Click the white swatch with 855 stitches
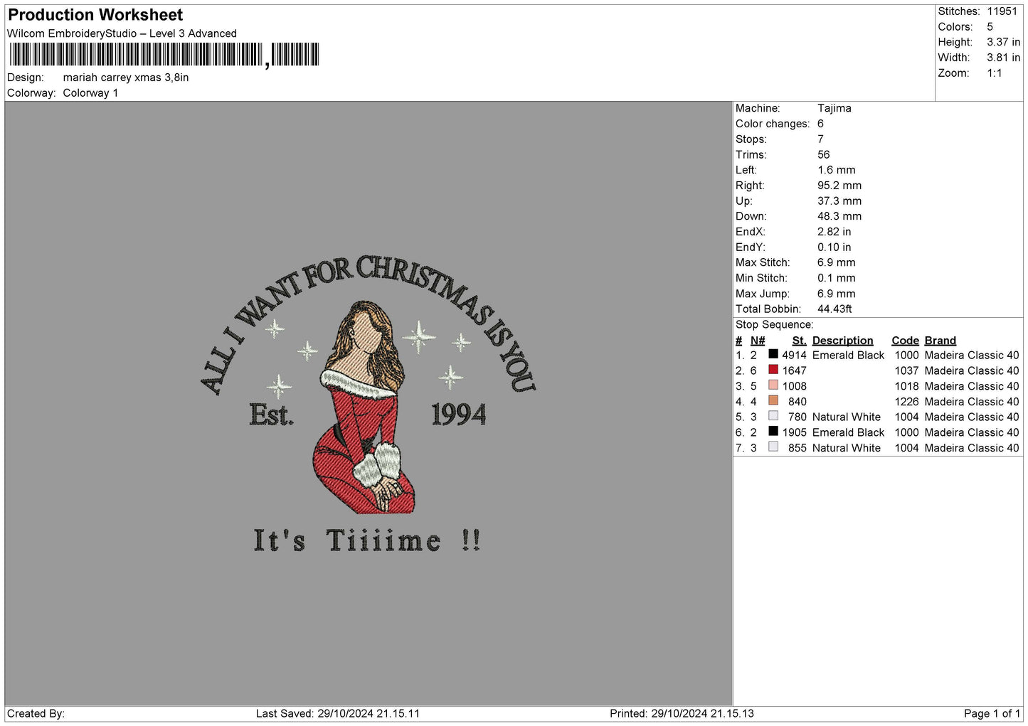The image size is (1028, 726). point(773,447)
